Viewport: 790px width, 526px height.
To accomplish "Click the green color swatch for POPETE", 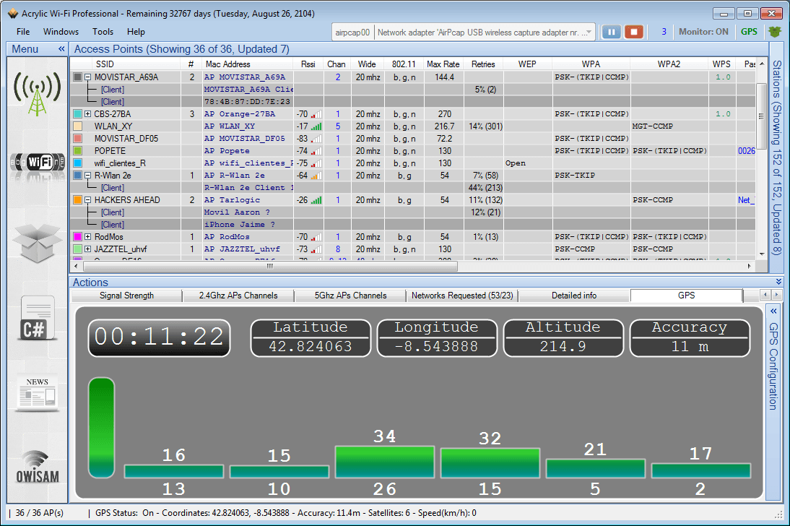I will point(77,151).
